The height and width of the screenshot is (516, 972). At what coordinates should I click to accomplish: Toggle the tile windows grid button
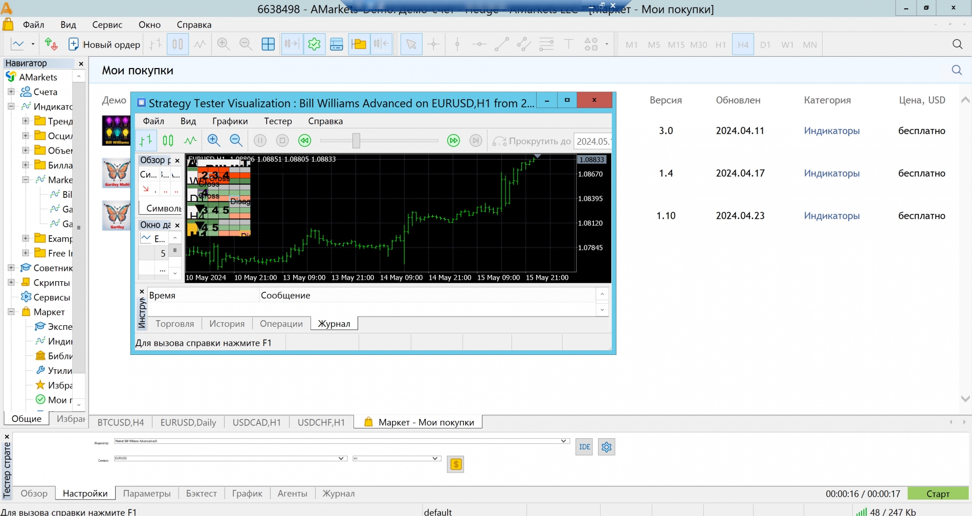(x=268, y=44)
